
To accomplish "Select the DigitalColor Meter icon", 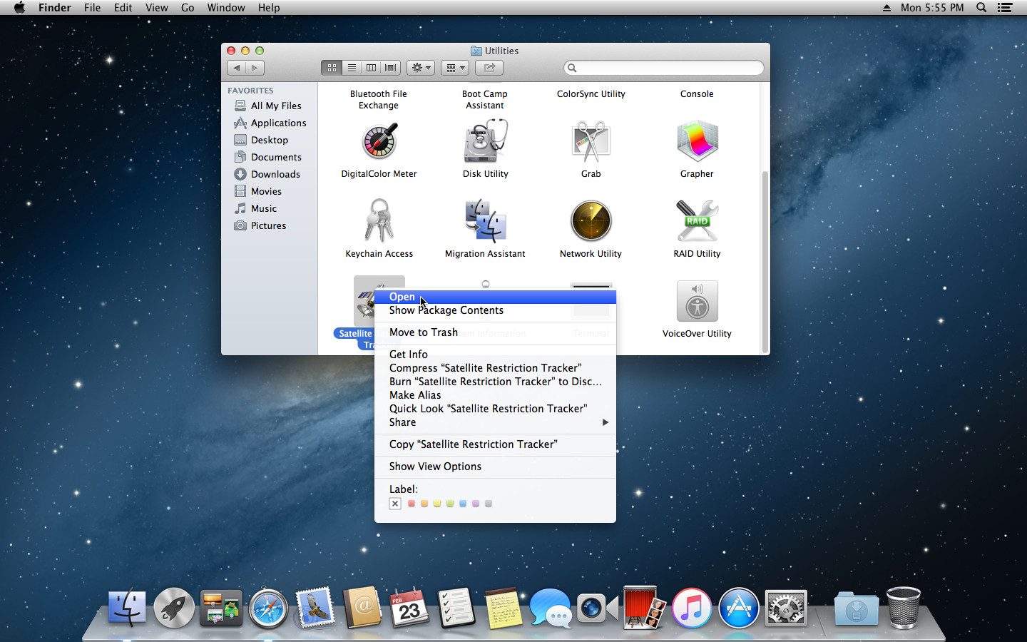I will 379,142.
